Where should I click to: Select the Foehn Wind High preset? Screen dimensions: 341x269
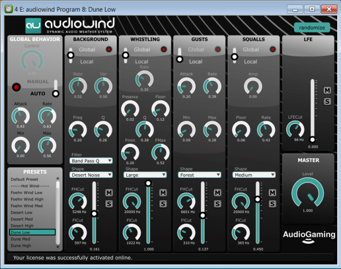click(x=27, y=199)
